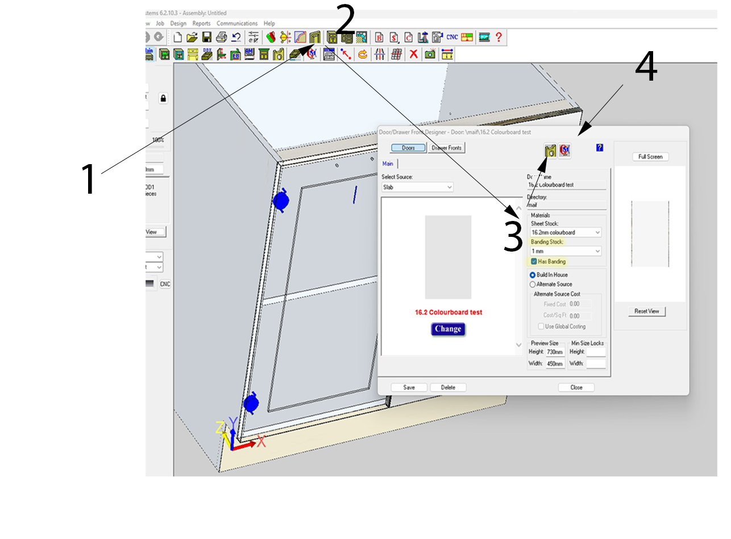
Task: Open the Reports menu
Action: (201, 23)
